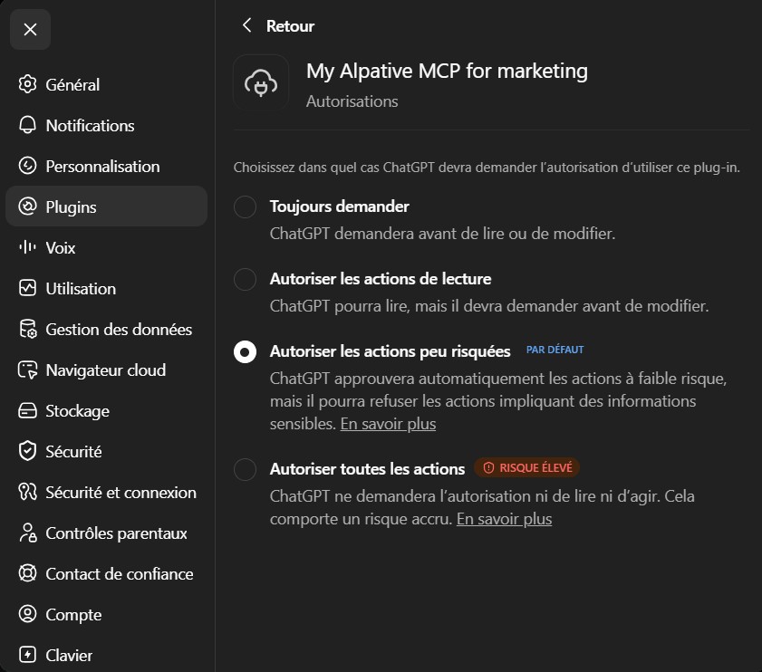Click the Compte profile icon
The height and width of the screenshot is (672, 762).
click(28, 614)
